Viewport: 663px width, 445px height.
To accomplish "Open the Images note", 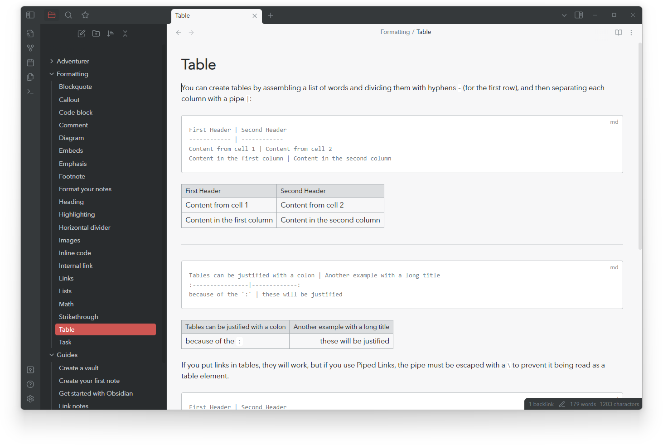I will [x=70, y=240].
